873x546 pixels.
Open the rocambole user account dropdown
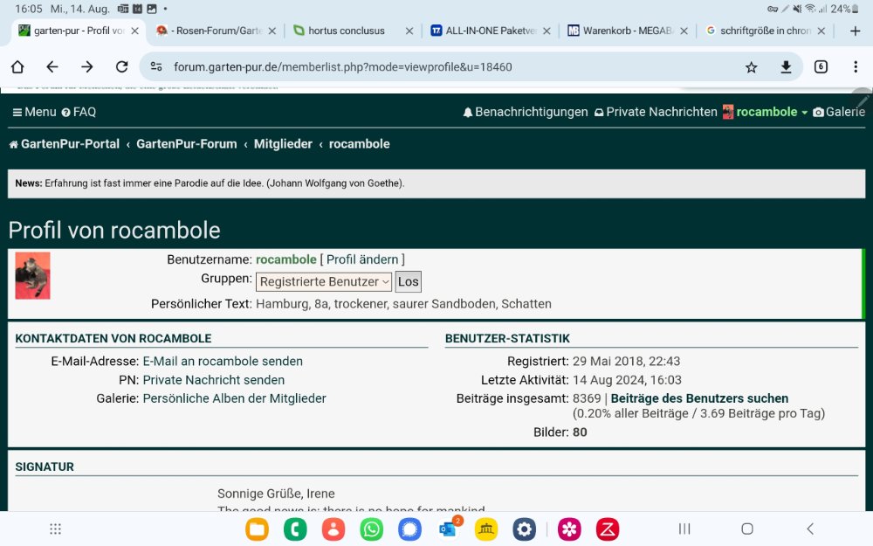(766, 112)
